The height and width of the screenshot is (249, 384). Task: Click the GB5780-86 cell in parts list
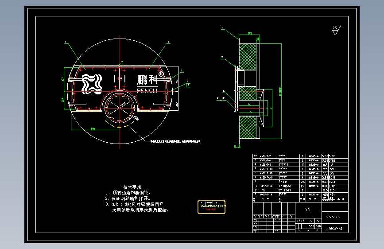click(x=267, y=186)
